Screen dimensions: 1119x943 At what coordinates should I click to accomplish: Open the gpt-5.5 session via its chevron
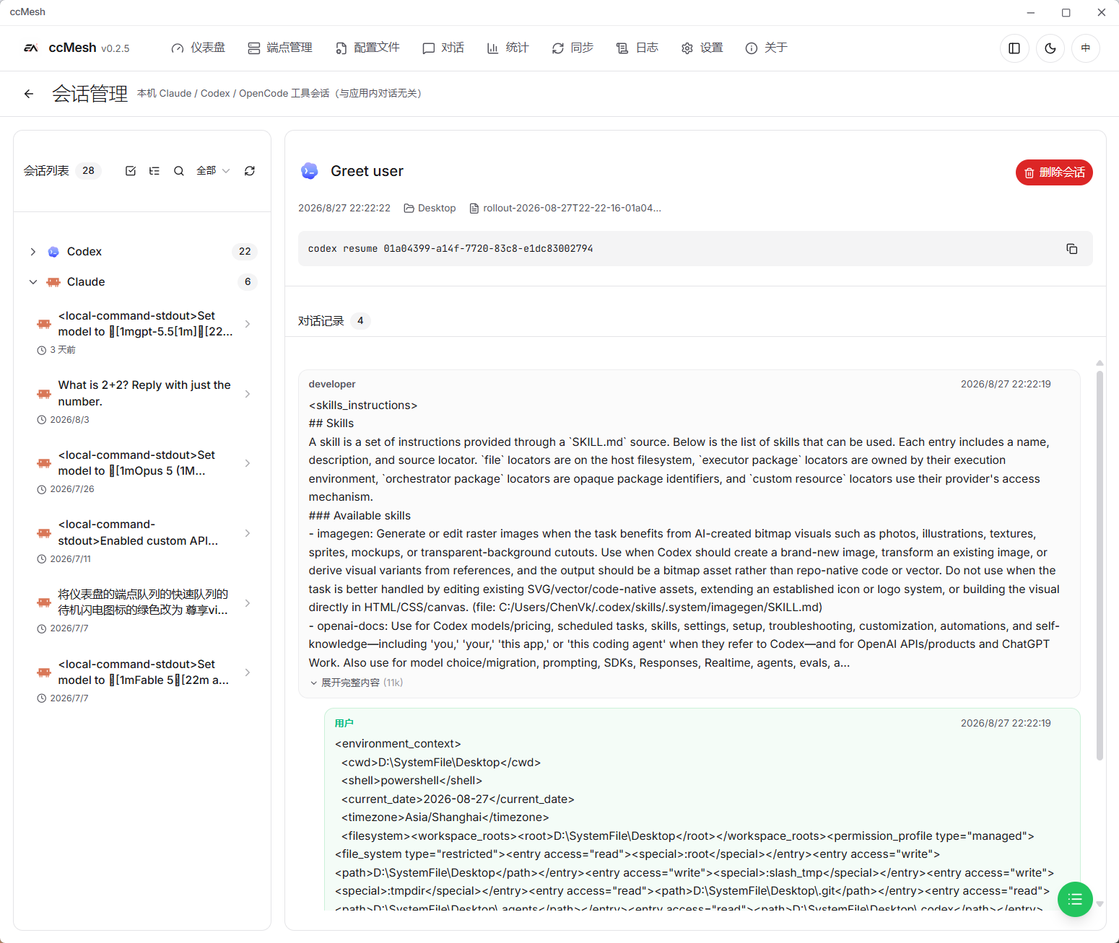[x=248, y=324]
